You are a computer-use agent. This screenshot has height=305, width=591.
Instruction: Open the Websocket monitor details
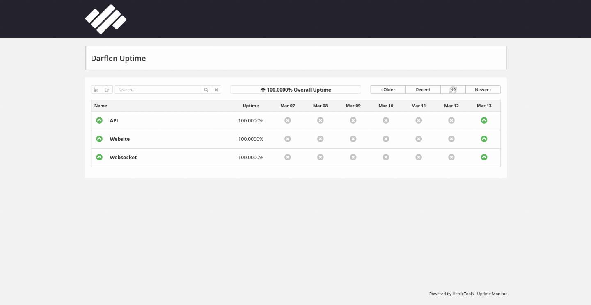coord(123,158)
